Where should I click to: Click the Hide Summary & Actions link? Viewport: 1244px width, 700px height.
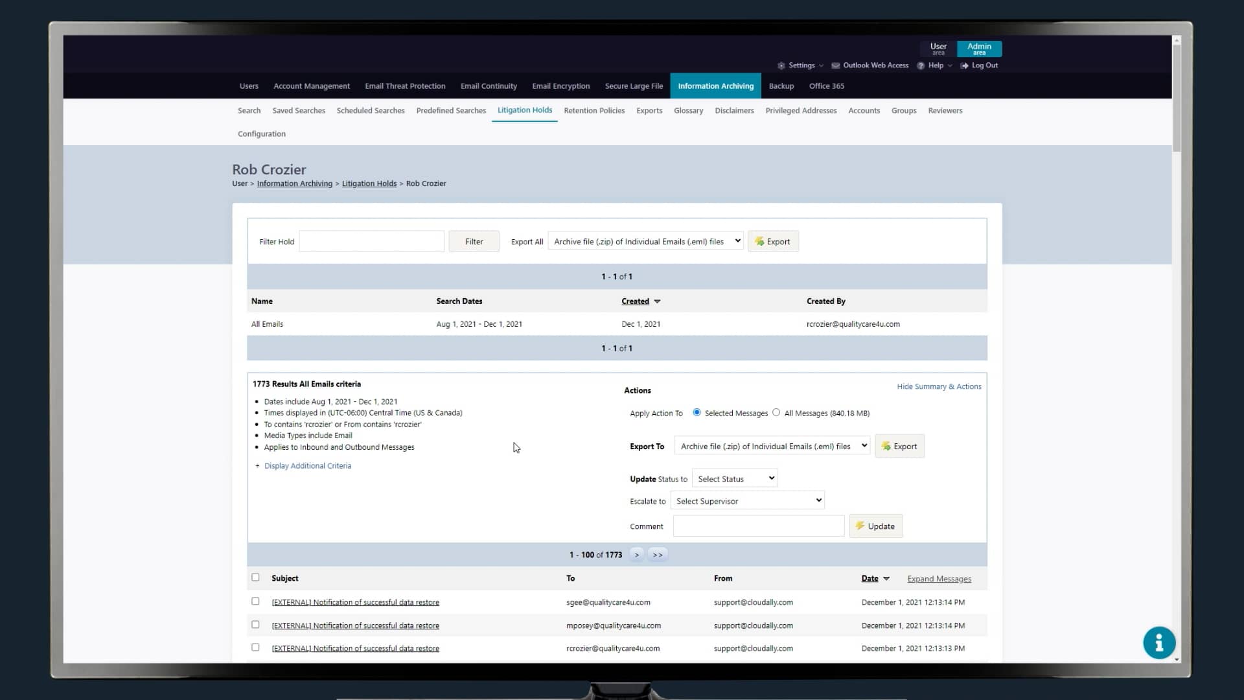pos(939,386)
